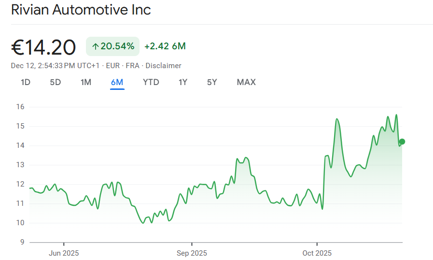
Task: Open the Disclaimer link
Action: tap(163, 66)
